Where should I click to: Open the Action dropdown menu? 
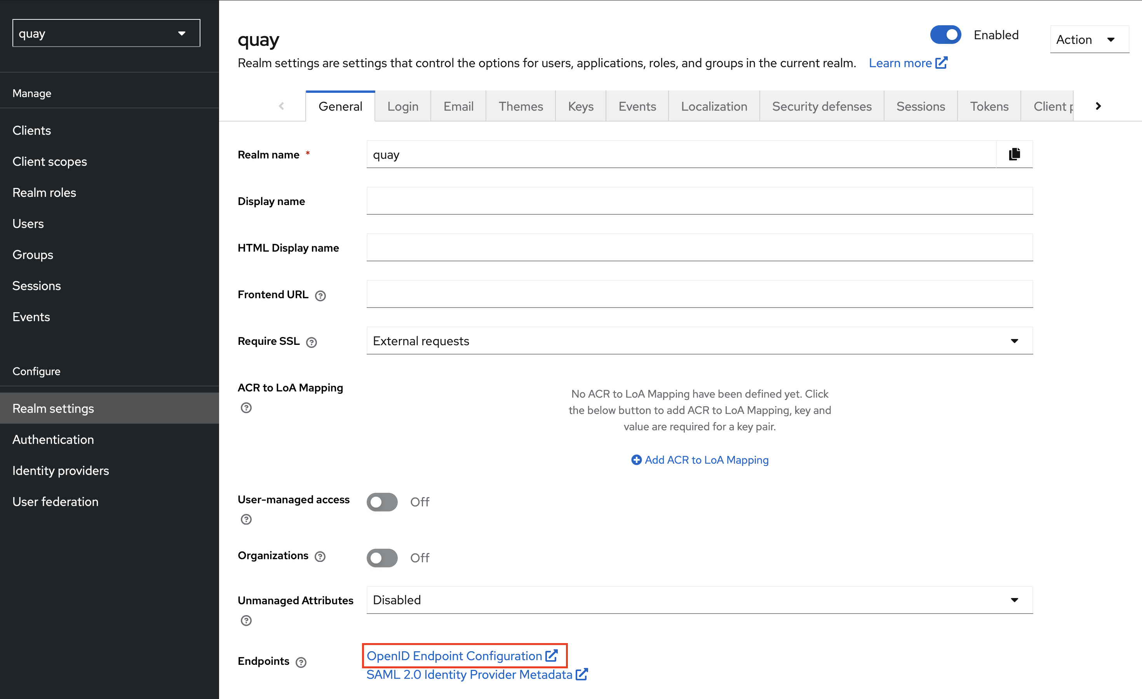(1089, 40)
